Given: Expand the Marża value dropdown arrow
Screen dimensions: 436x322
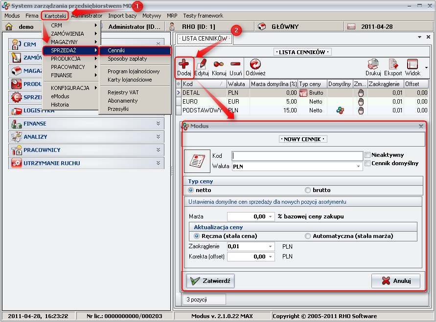Looking at the screenshot, I should tap(270, 216).
